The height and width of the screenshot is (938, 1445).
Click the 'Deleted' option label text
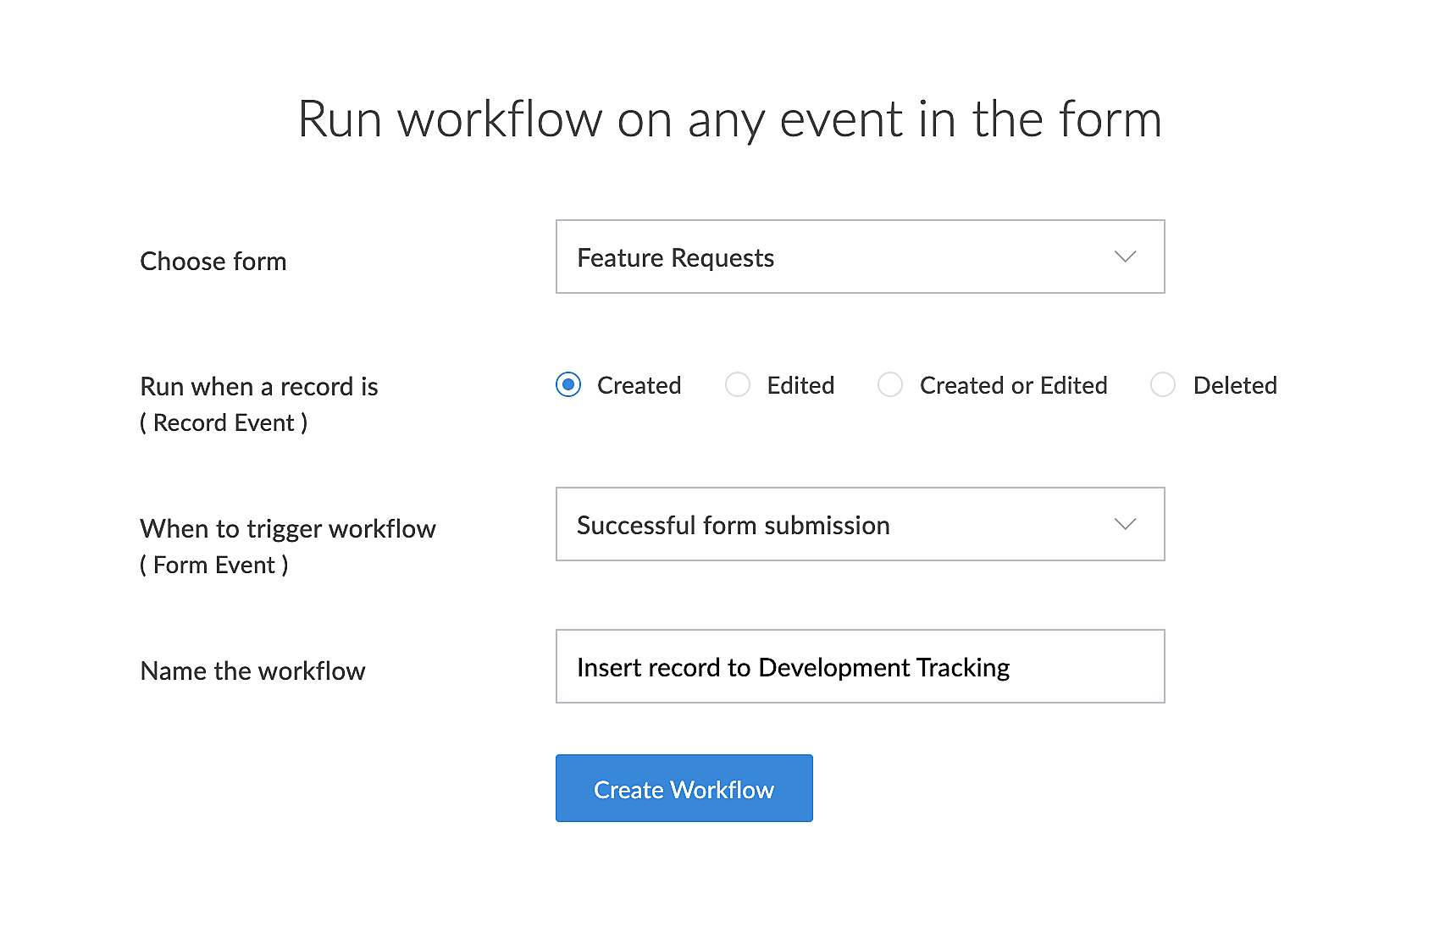[x=1235, y=386]
